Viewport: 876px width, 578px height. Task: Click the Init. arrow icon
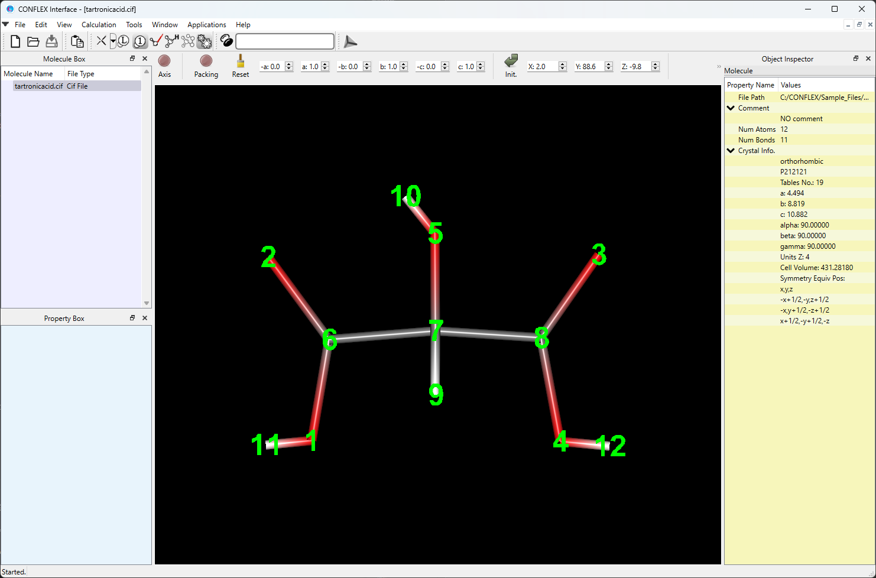[x=510, y=62]
